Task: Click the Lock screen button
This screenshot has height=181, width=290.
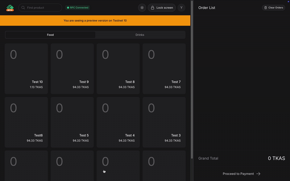Action: coord(162,8)
